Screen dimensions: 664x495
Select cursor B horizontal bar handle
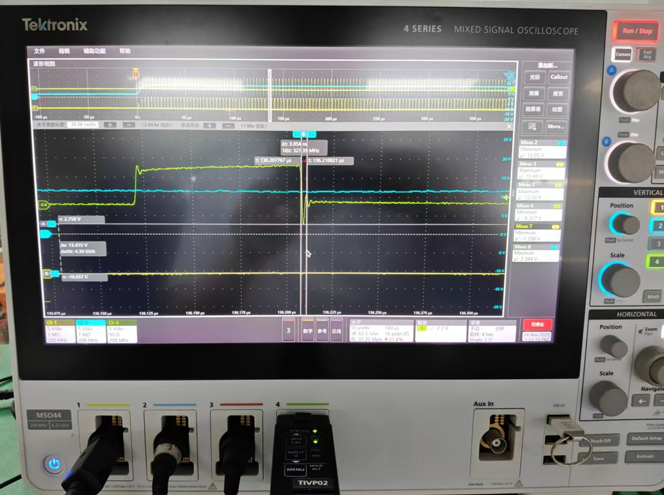pyautogui.click(x=51, y=273)
